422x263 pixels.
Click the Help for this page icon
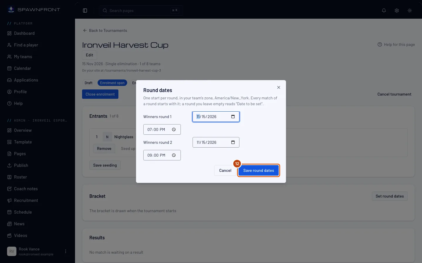click(x=380, y=44)
